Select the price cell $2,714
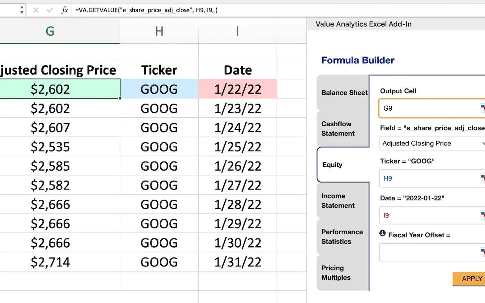 pos(60,262)
